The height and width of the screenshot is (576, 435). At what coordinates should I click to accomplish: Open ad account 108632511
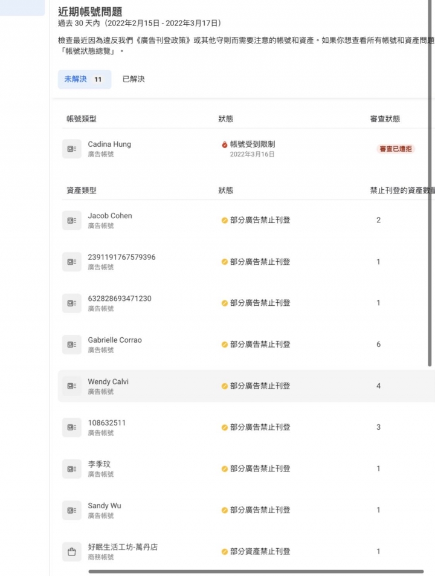pos(106,423)
